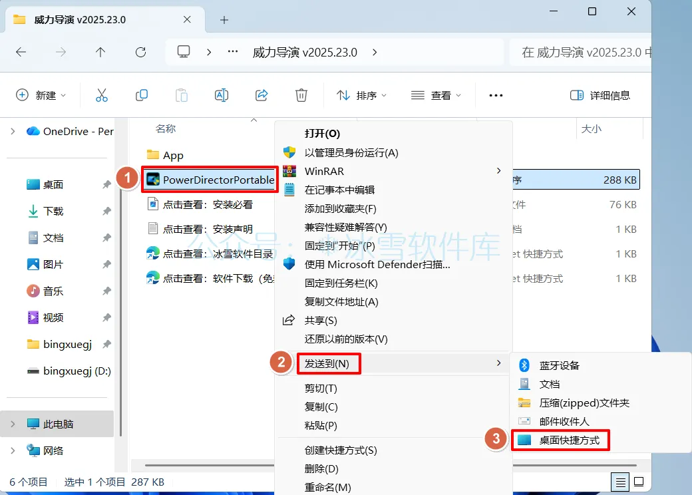The height and width of the screenshot is (495, 692).
Task: Go back with the left arrow
Action: [x=21, y=52]
